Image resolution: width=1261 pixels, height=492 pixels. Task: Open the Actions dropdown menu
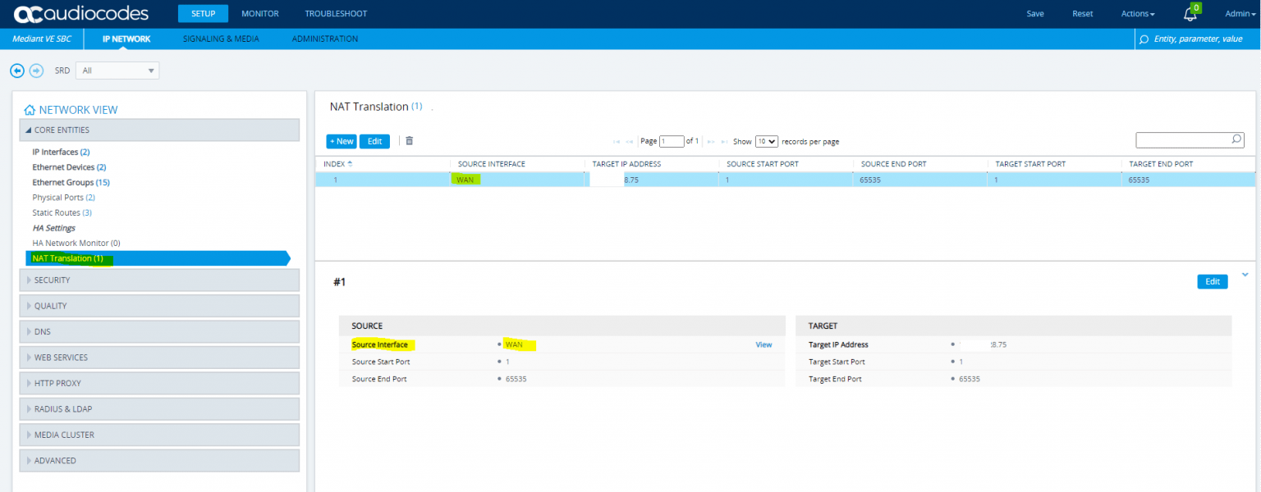click(x=1138, y=14)
